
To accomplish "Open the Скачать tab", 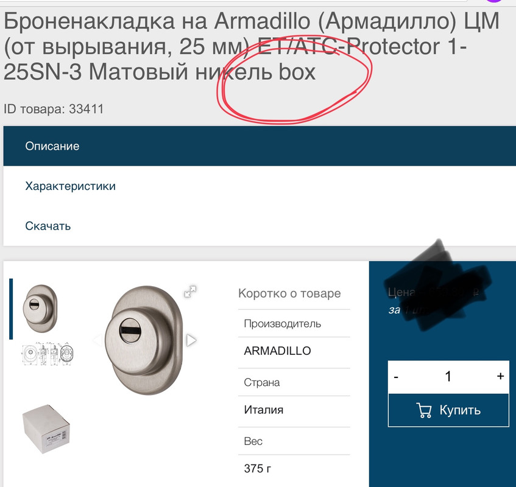I will (x=260, y=226).
